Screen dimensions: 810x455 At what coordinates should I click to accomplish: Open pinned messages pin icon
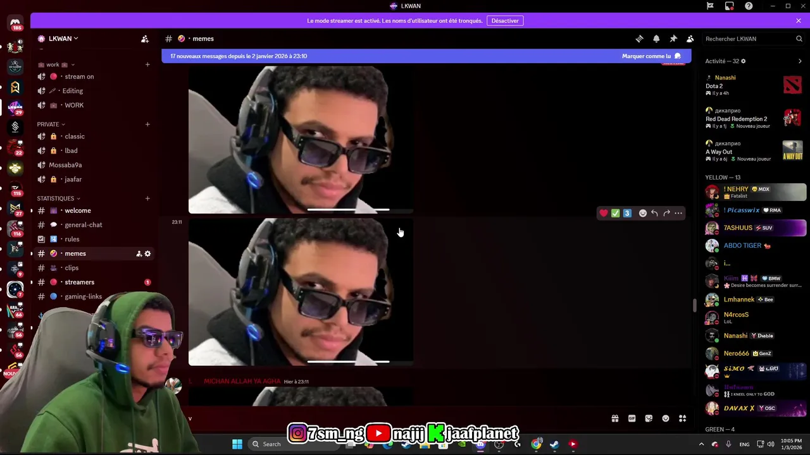673,39
